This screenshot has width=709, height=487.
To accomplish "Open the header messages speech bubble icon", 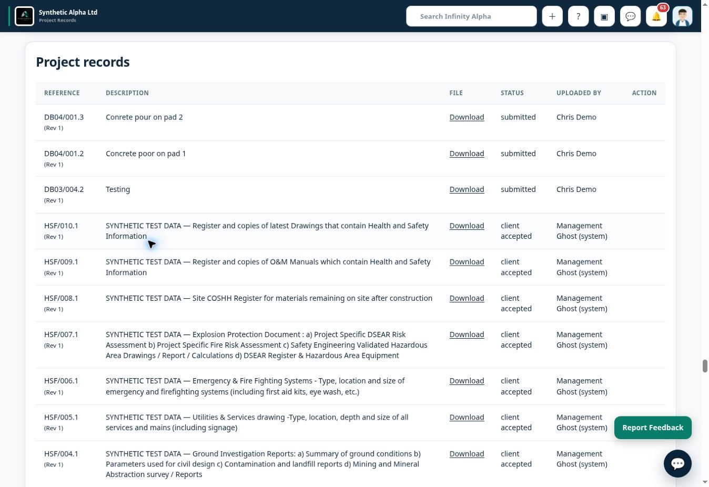I will click(x=630, y=16).
